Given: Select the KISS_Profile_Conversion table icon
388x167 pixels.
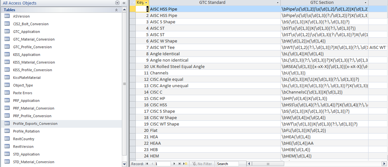Looking at the screenshot, I should tap(7, 70).
